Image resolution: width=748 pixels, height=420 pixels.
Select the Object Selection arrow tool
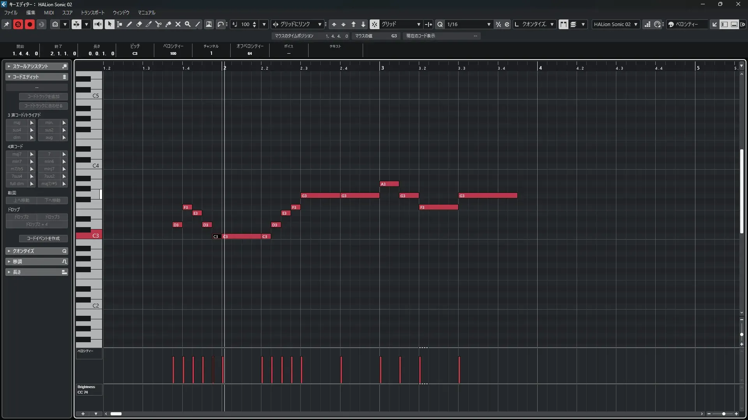tap(109, 24)
